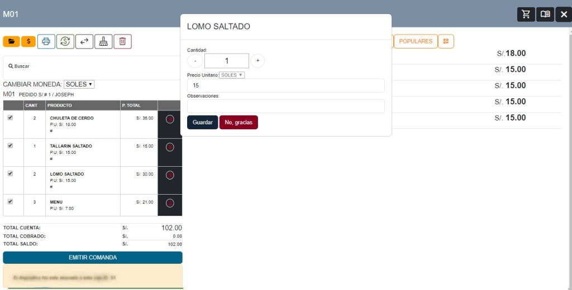Click the orange QR grid icon
The image size is (572, 290).
pos(446,41)
